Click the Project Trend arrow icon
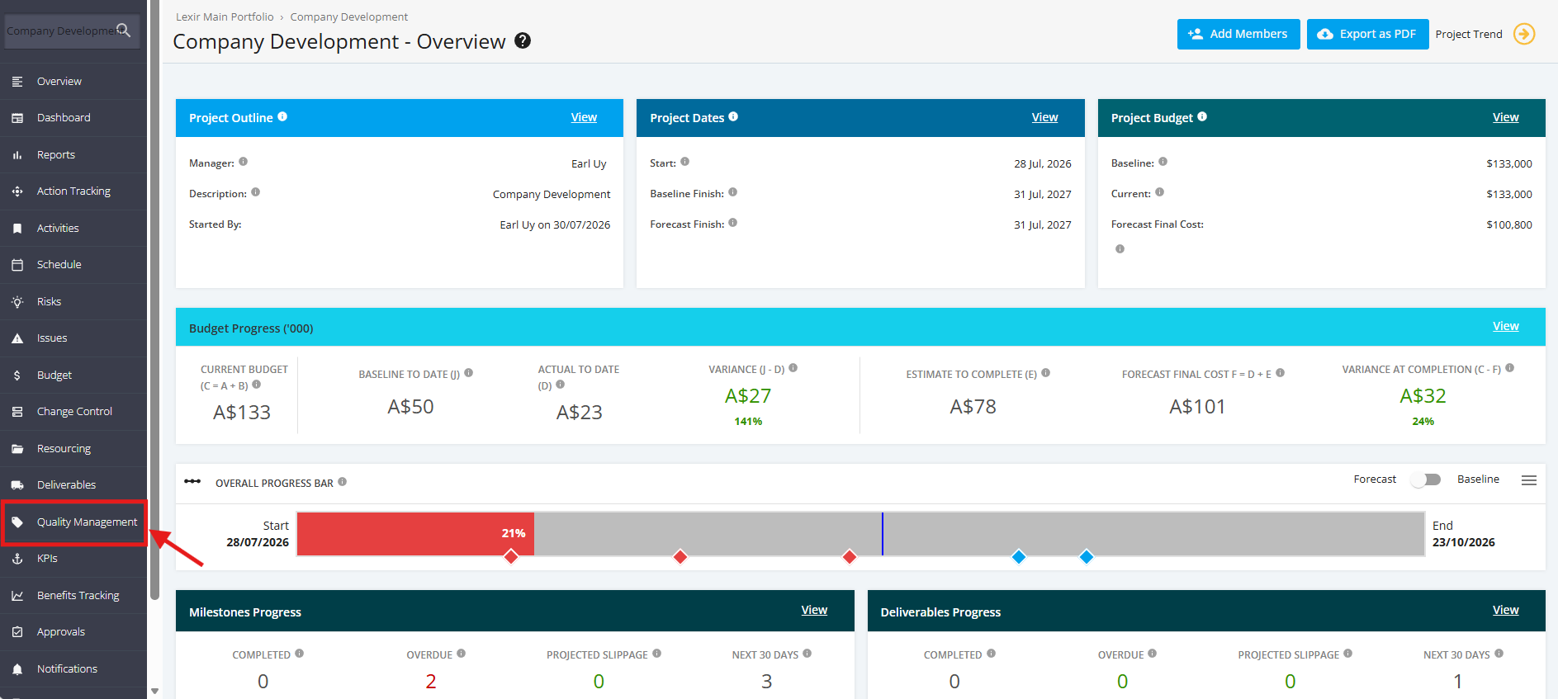The height and width of the screenshot is (699, 1558). point(1524,34)
